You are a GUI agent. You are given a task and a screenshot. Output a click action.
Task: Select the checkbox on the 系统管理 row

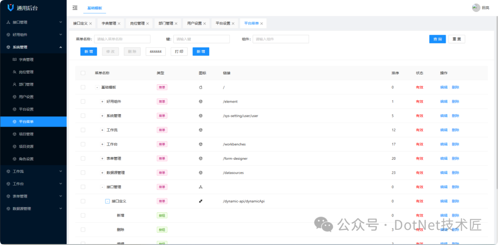tap(83, 116)
